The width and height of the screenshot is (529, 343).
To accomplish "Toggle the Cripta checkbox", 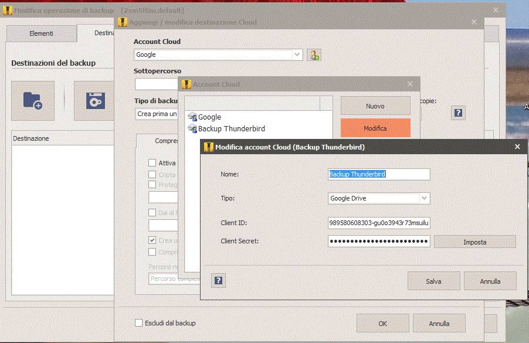I will (x=152, y=174).
